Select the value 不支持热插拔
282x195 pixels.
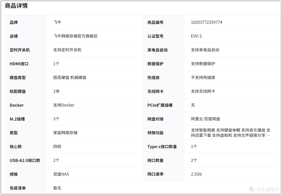203,78
